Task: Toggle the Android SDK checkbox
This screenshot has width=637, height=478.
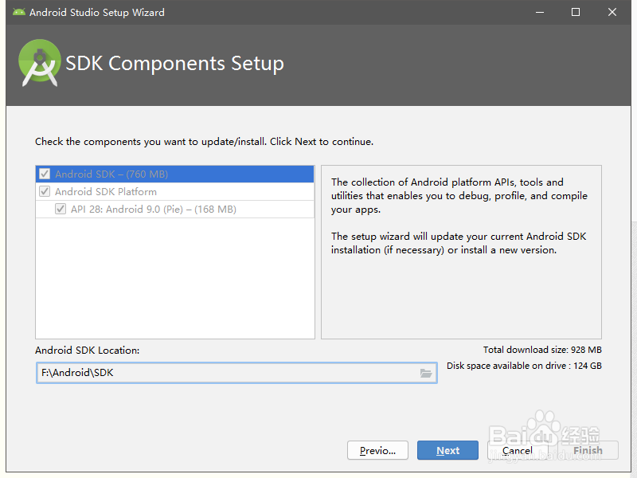Action: click(x=45, y=174)
